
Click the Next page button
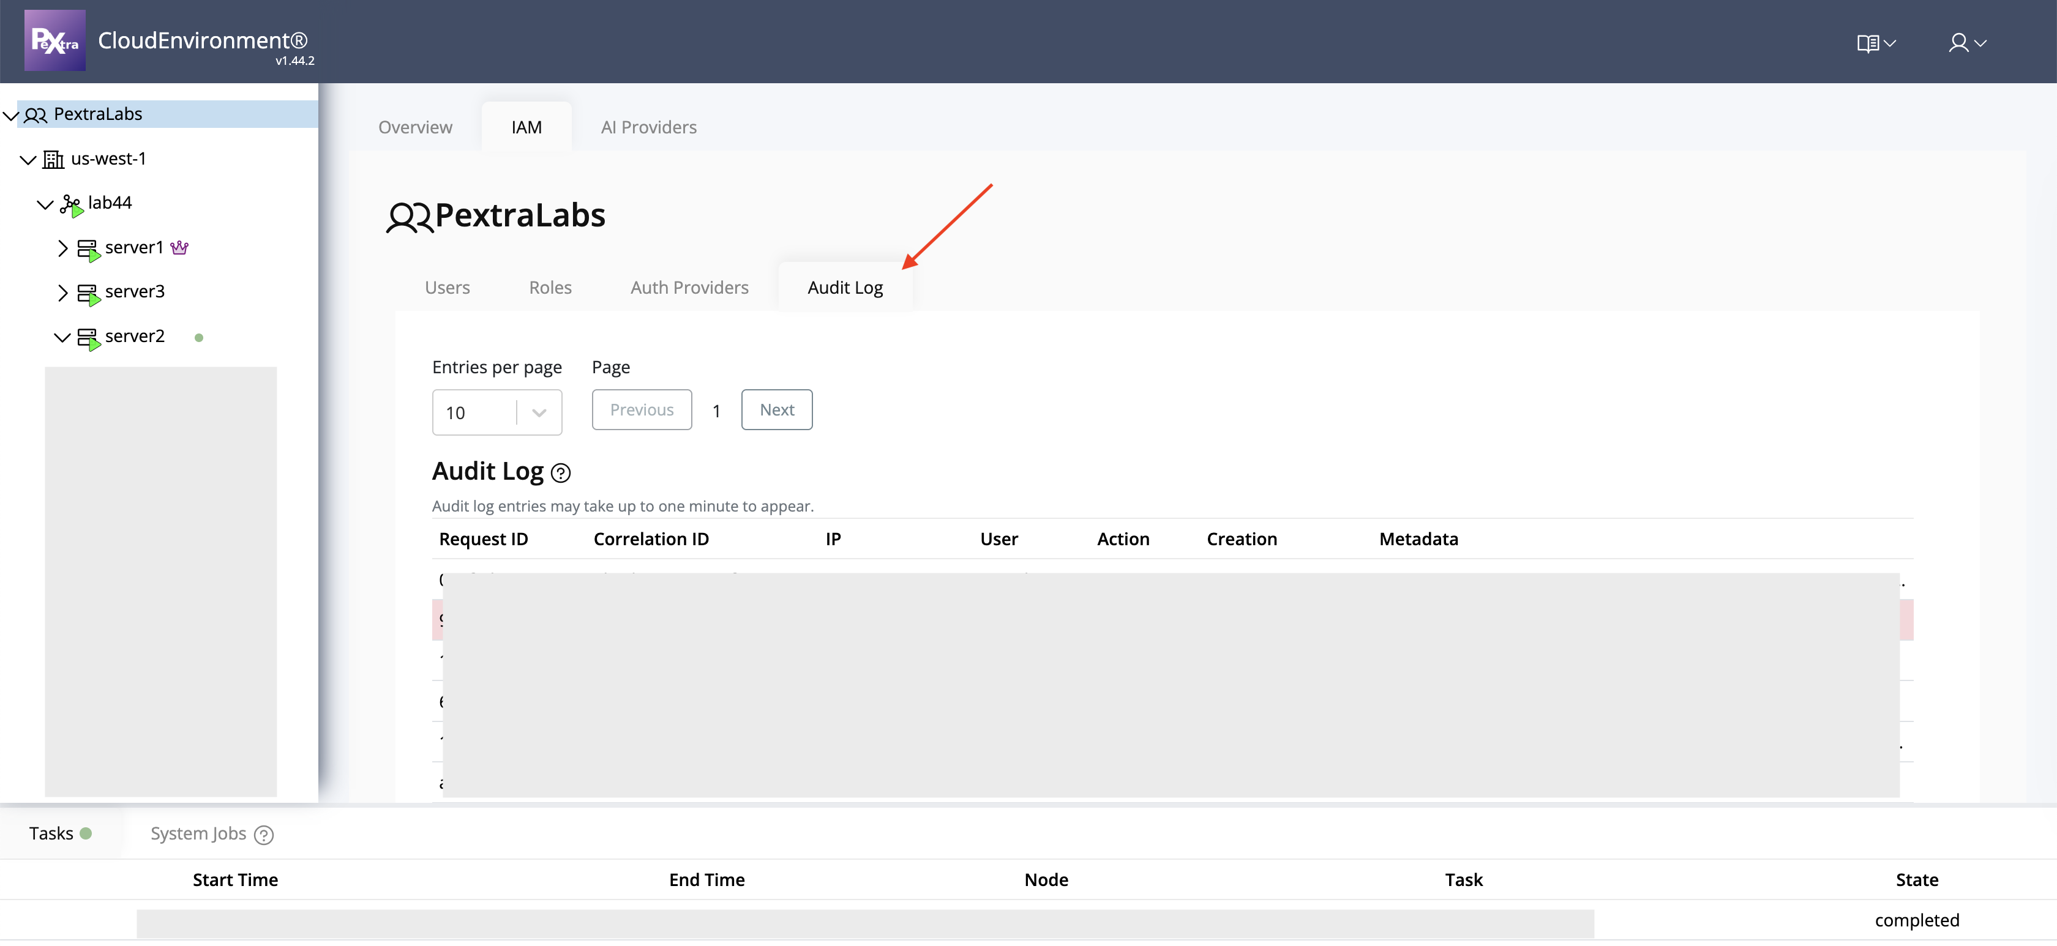(776, 409)
